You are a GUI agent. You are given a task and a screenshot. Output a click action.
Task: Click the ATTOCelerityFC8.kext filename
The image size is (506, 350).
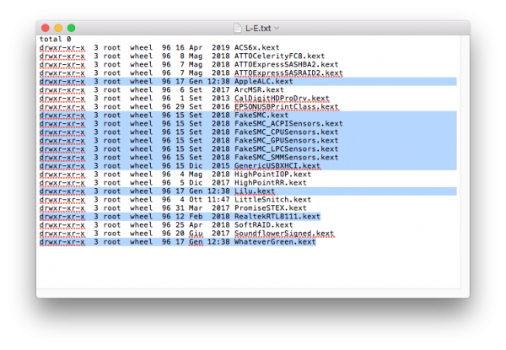pyautogui.click(x=279, y=57)
